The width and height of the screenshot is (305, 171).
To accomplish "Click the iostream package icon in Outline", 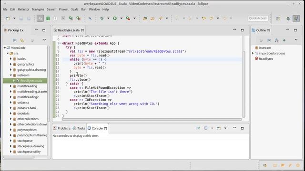I will click(x=256, y=47).
